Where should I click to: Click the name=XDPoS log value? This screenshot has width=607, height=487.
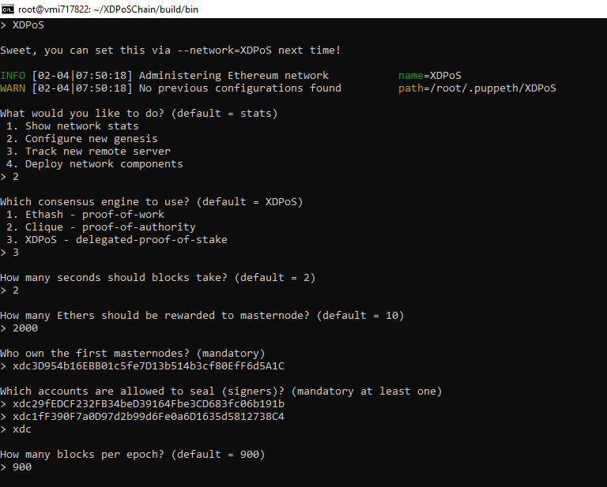click(430, 76)
